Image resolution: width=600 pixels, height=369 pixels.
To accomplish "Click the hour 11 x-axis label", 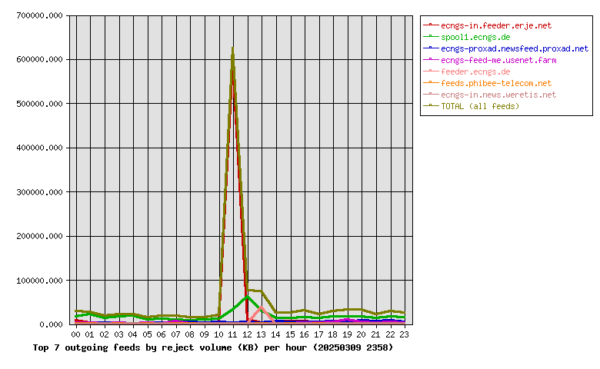I will 232,334.
